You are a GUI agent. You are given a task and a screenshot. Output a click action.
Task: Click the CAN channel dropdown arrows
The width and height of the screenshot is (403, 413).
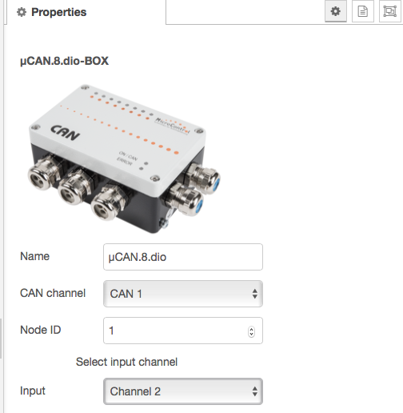click(x=255, y=294)
